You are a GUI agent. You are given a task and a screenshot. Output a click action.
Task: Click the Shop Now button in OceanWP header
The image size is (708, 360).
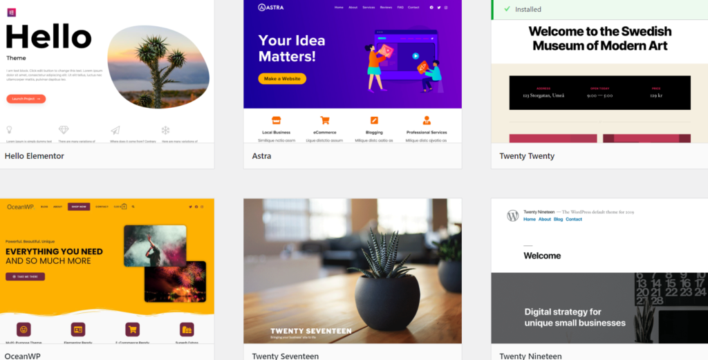coord(79,207)
